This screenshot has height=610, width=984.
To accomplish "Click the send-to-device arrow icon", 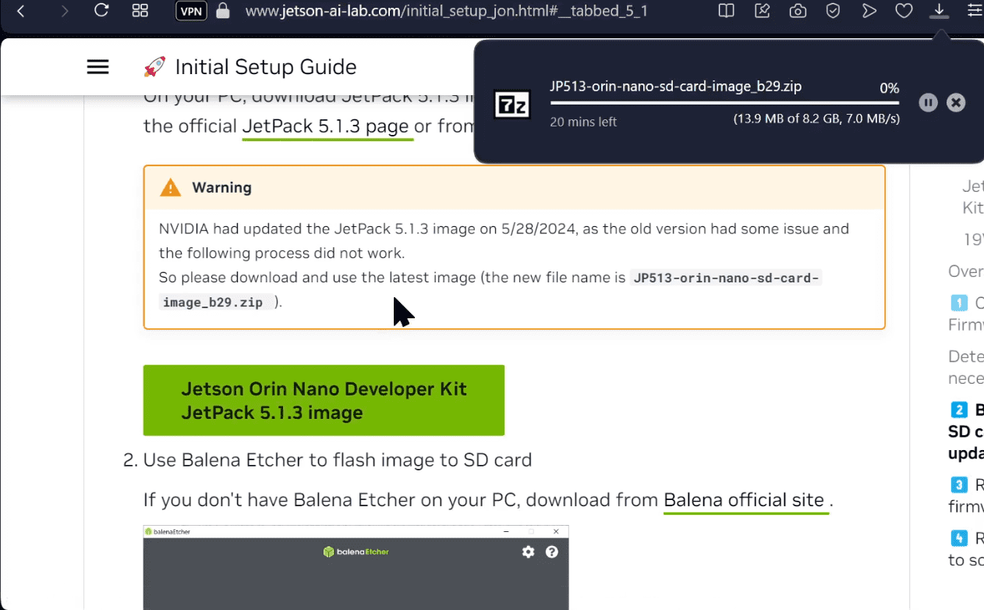I will tap(869, 11).
